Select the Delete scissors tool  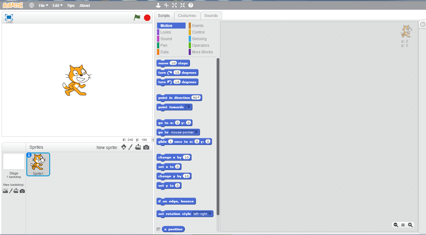pos(166,5)
